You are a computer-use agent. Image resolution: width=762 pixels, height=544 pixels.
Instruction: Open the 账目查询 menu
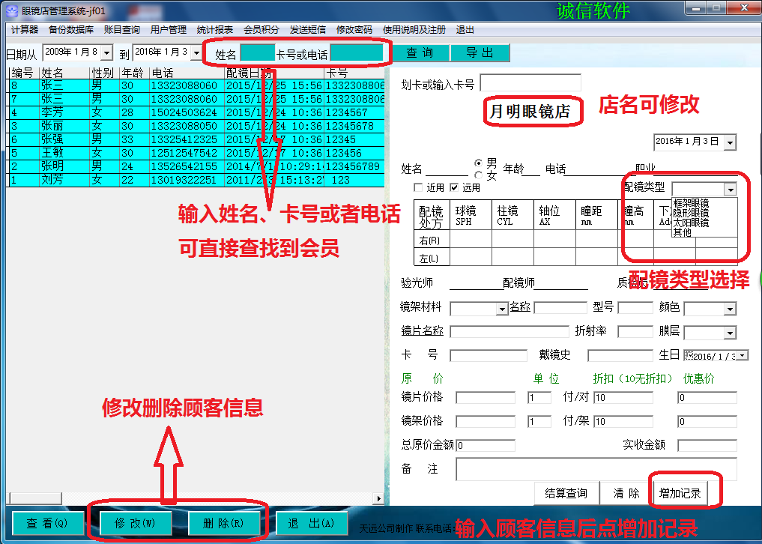click(x=121, y=30)
